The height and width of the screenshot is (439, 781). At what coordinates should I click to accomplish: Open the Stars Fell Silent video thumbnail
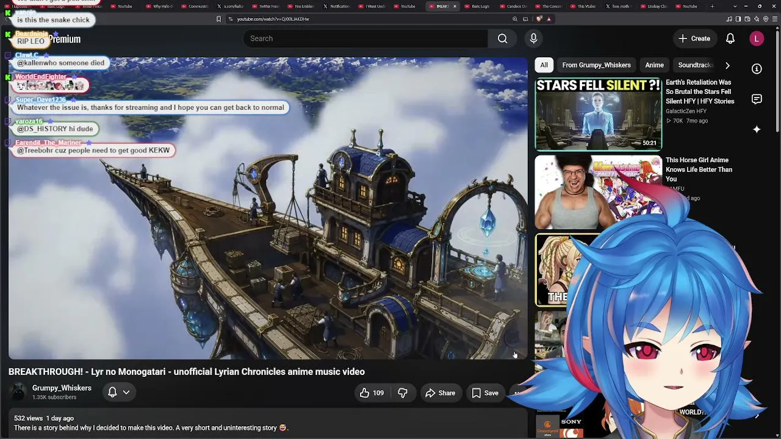(x=598, y=114)
